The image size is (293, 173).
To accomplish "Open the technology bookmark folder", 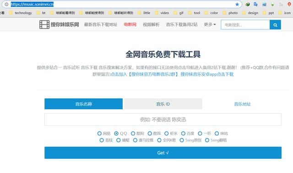I will 21,13.
